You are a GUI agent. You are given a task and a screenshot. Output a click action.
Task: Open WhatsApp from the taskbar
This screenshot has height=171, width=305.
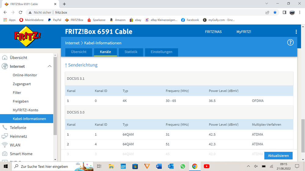tap(183, 166)
